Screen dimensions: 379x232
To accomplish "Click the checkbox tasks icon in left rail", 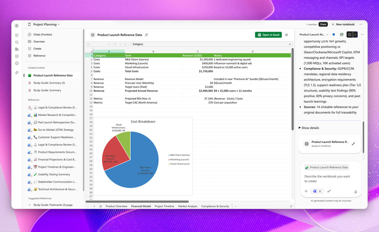I will tap(17, 56).
